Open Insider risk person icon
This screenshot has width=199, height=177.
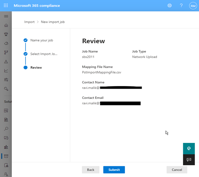click(x=6, y=174)
